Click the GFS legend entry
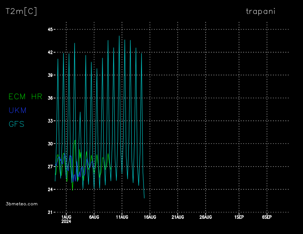This screenshot has width=303, height=234. click(x=16, y=124)
